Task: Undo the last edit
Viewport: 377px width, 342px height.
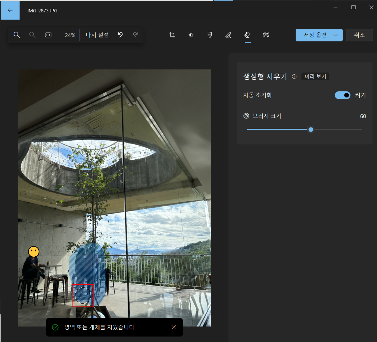Action: tap(120, 35)
